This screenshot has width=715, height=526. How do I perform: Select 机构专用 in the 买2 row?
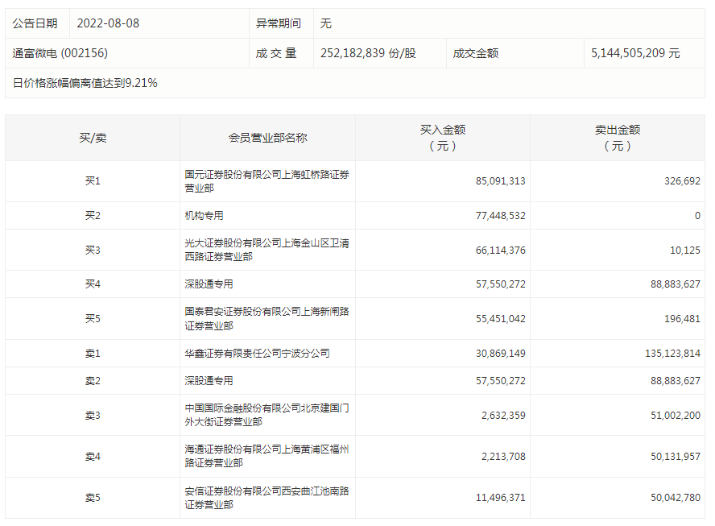click(x=204, y=216)
